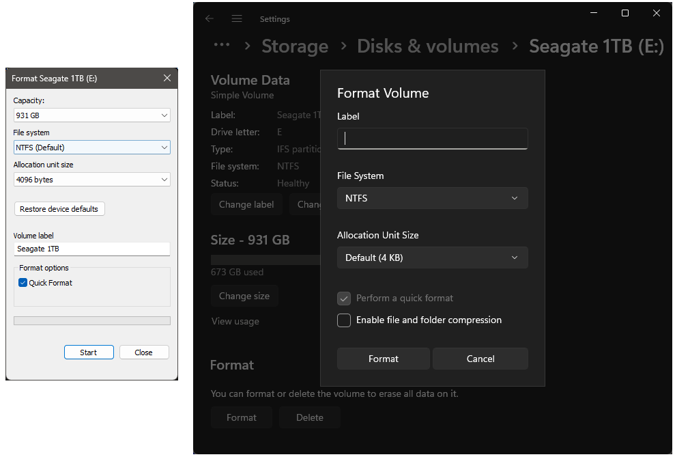
Task: Open the Capacity 931 GB dropdown
Action: (91, 115)
